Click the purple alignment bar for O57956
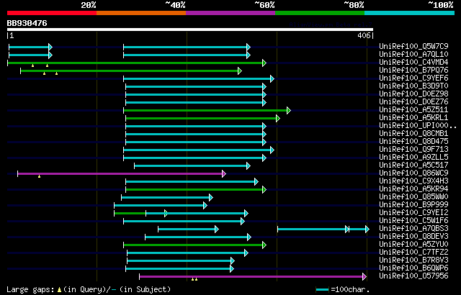The height and width of the screenshot is (295, 461). click(253, 277)
